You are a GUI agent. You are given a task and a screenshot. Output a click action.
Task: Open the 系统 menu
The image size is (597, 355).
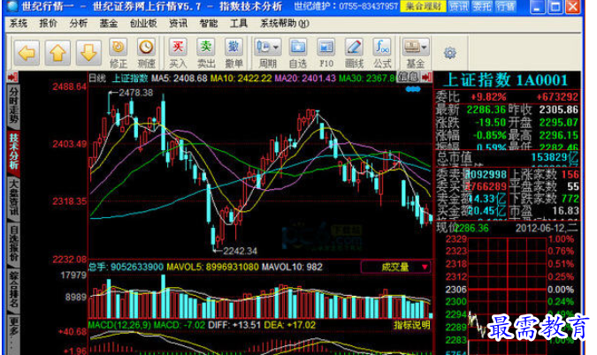pos(19,24)
